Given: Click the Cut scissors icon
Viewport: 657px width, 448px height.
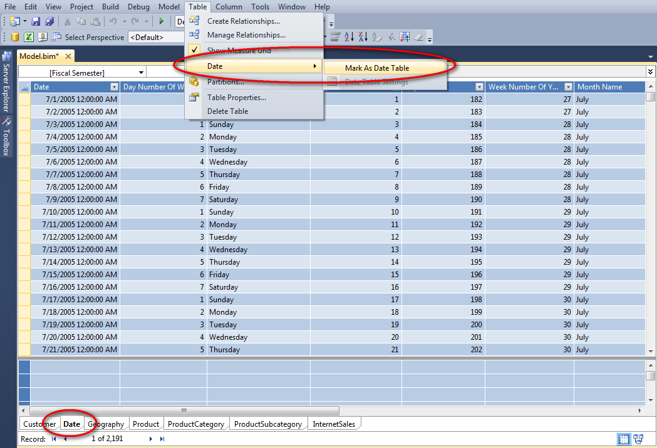Looking at the screenshot, I should [67, 21].
